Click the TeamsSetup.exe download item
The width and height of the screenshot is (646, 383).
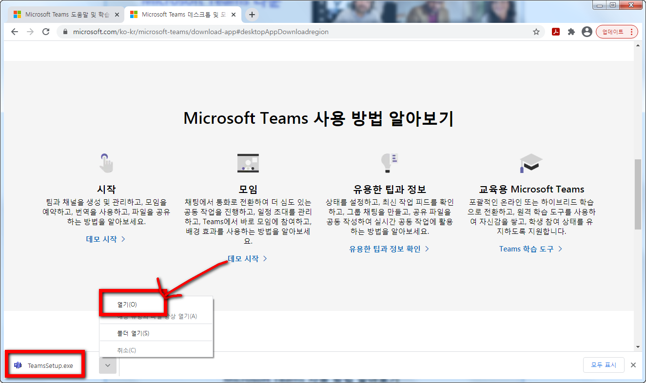[46, 365]
